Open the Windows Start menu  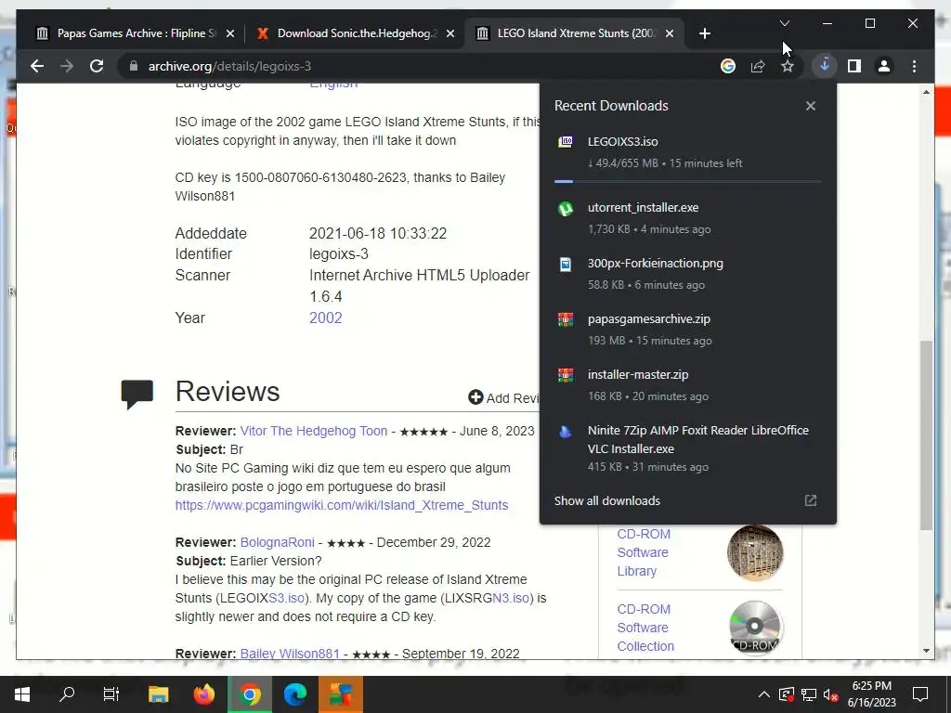(22, 694)
